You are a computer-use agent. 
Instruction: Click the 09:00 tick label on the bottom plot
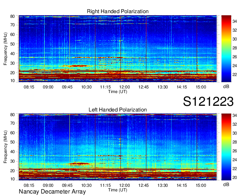[x=48, y=185]
